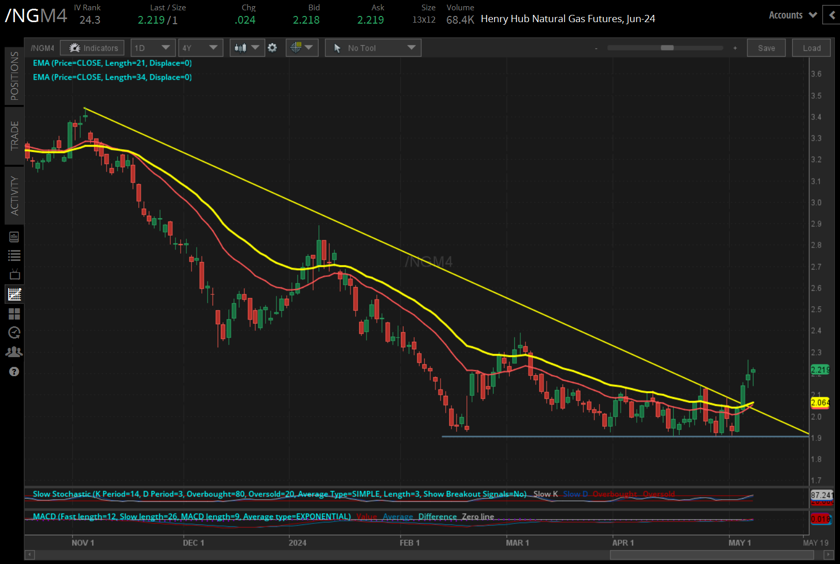Image resolution: width=840 pixels, height=564 pixels.
Task: Open the Accounts dropdown
Action: click(x=793, y=15)
